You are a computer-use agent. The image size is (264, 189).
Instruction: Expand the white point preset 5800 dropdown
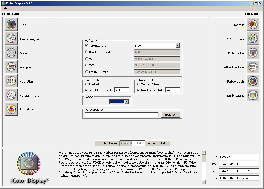177,46
